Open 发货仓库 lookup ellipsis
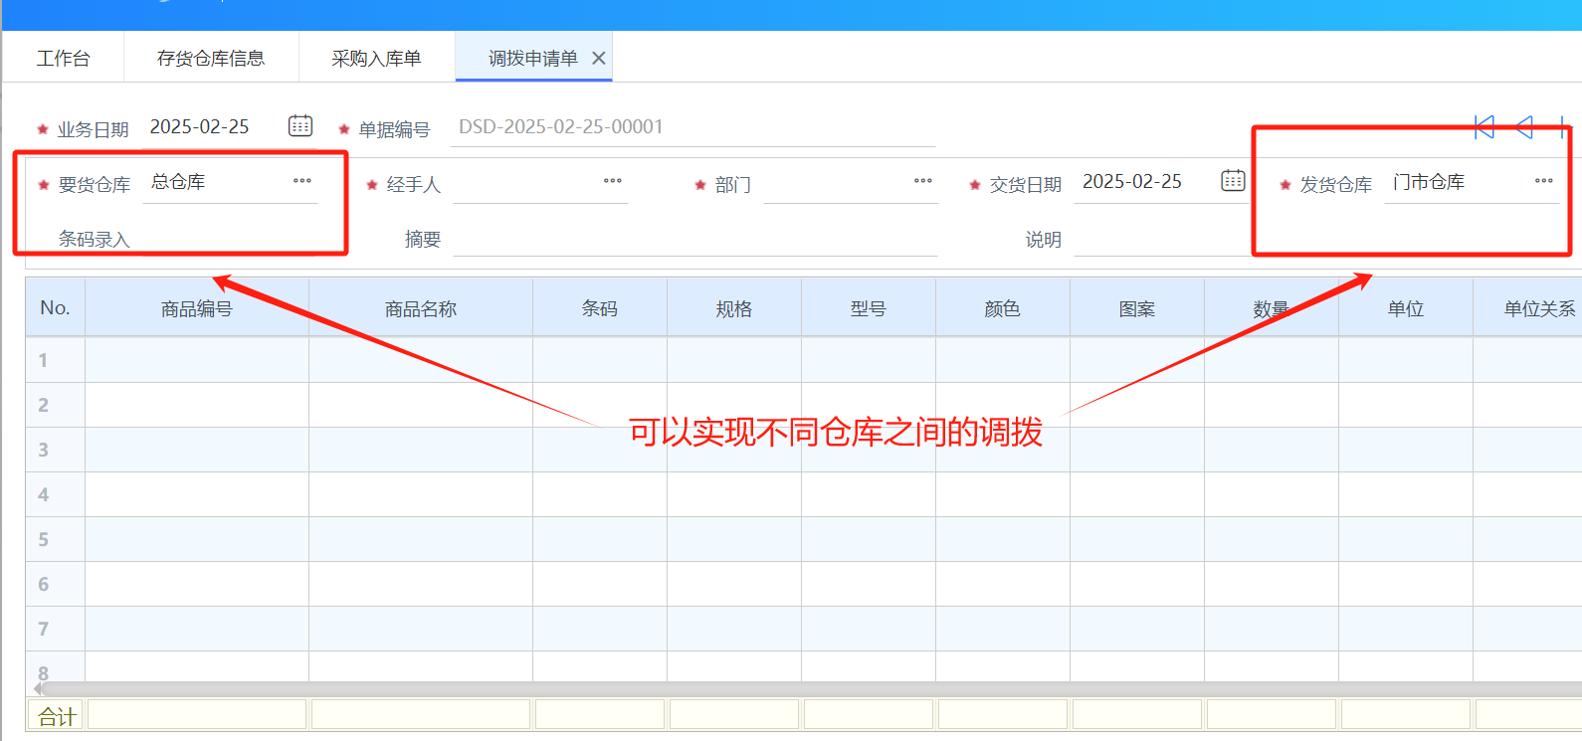The width and height of the screenshot is (1582, 741). pos(1544,181)
